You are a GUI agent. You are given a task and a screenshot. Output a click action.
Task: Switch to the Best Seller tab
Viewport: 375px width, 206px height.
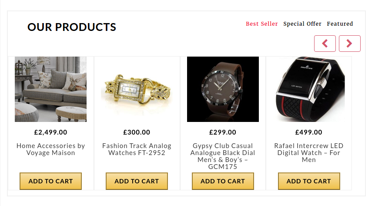[261, 24]
